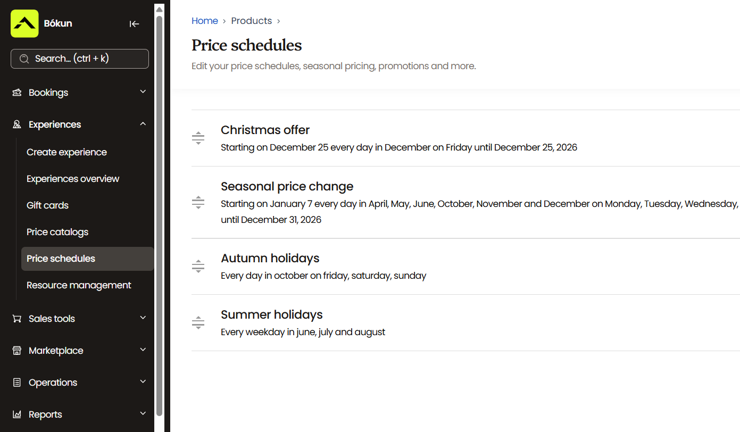Click the Bókun logo icon
This screenshot has width=740, height=432.
coord(24,23)
